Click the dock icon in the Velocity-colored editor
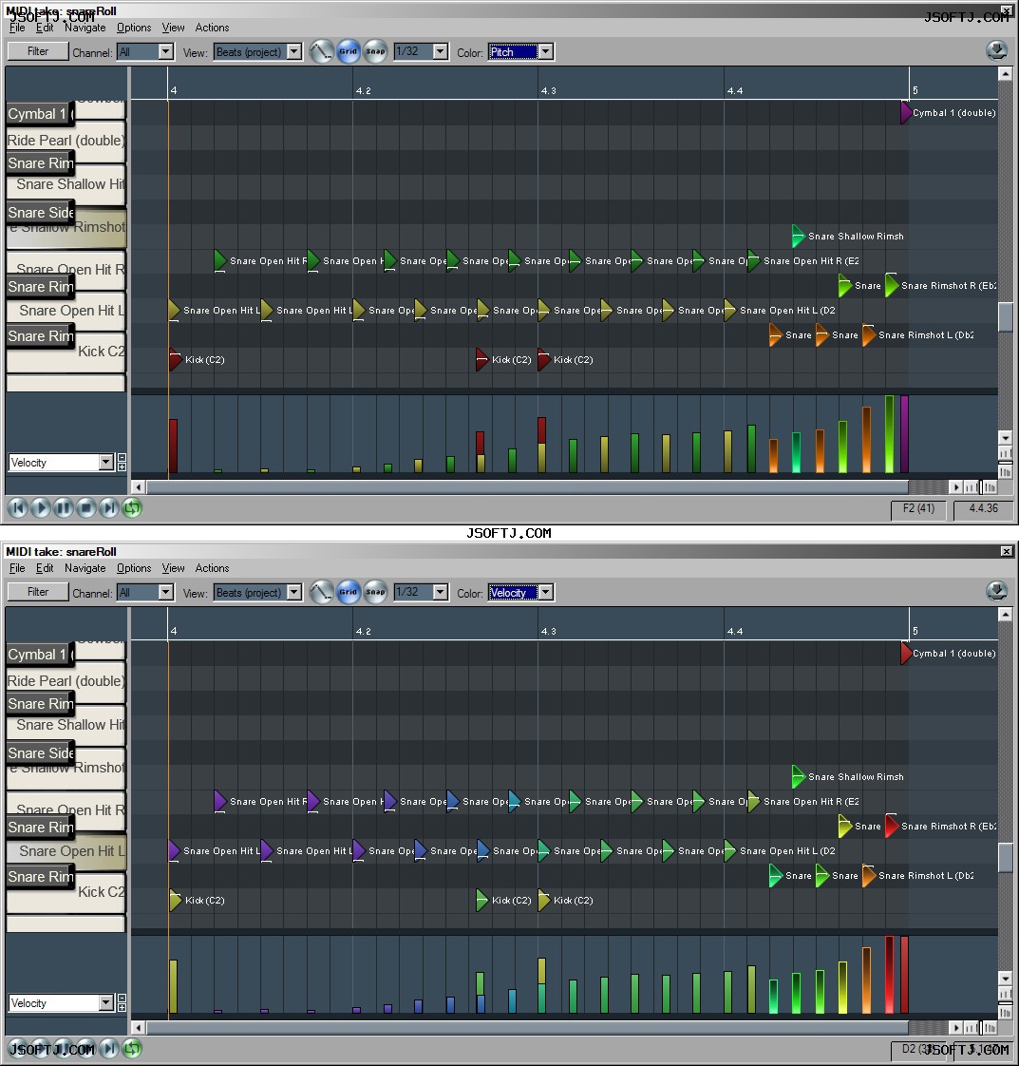The height and width of the screenshot is (1066, 1019). [x=996, y=592]
